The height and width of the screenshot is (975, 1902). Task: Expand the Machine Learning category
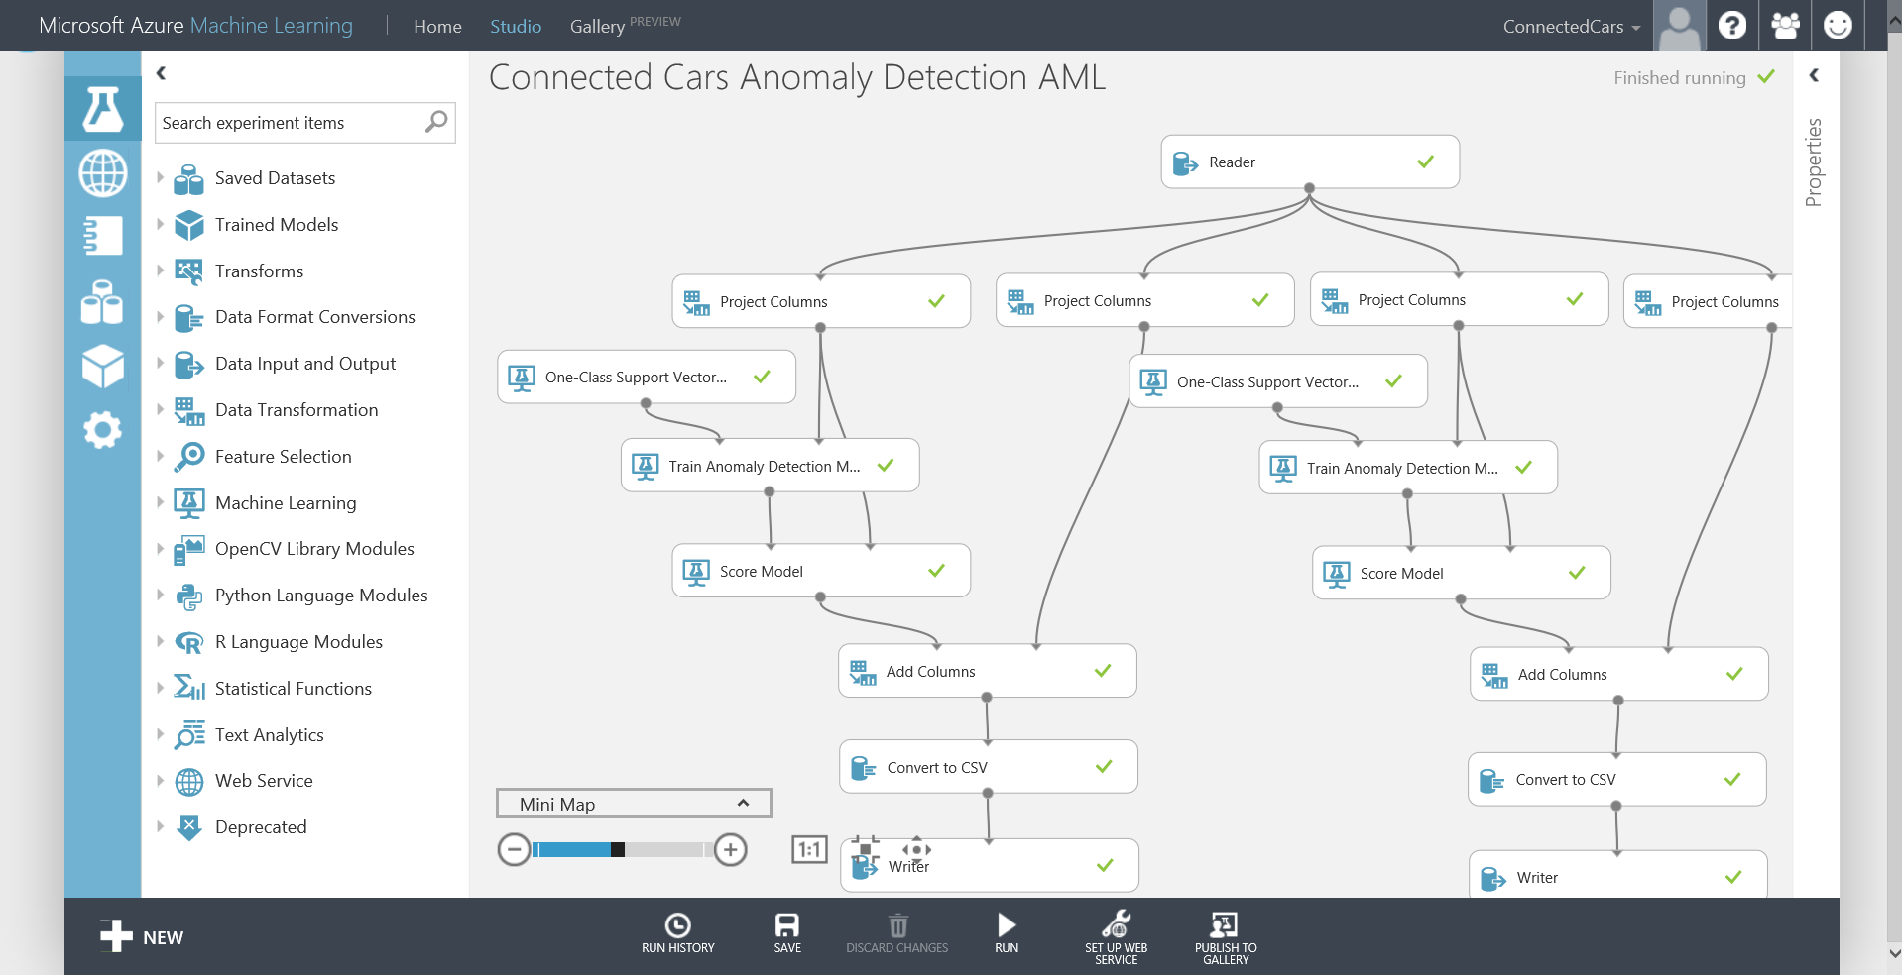161,502
